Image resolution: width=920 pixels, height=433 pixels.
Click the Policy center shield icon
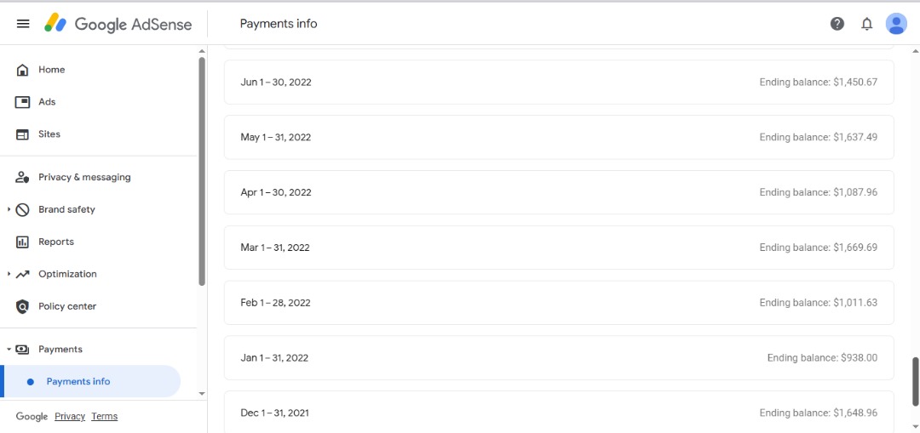coord(23,306)
